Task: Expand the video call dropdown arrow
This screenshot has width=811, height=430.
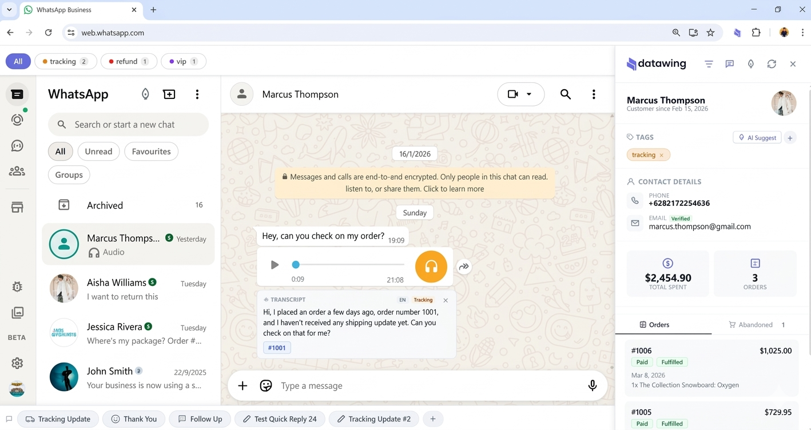Action: 529,94
